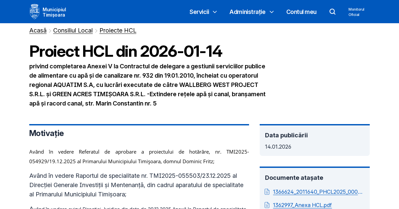This screenshot has width=399, height=209.
Task: Visit the Proiecte HCL breadcrumb
Action: 118,30
